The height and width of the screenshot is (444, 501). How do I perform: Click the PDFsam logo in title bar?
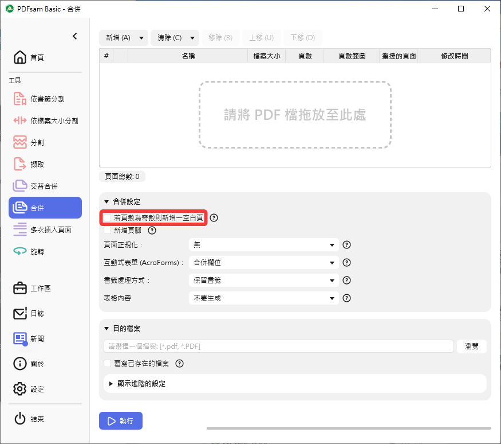point(10,9)
